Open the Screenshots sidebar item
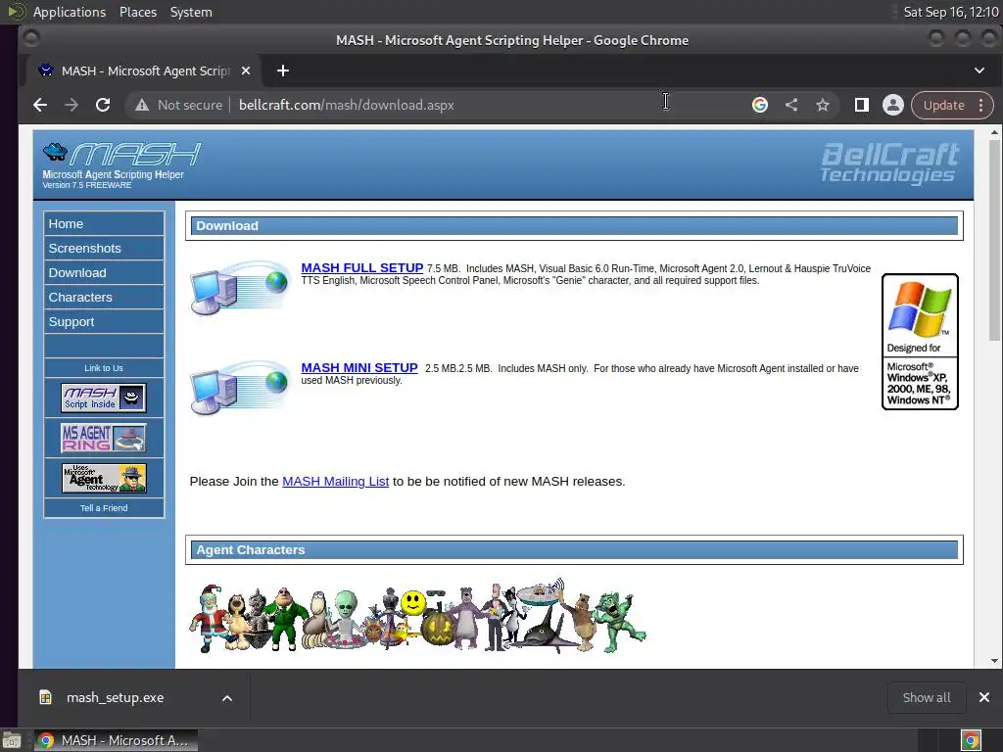This screenshot has width=1003, height=752. coord(104,248)
